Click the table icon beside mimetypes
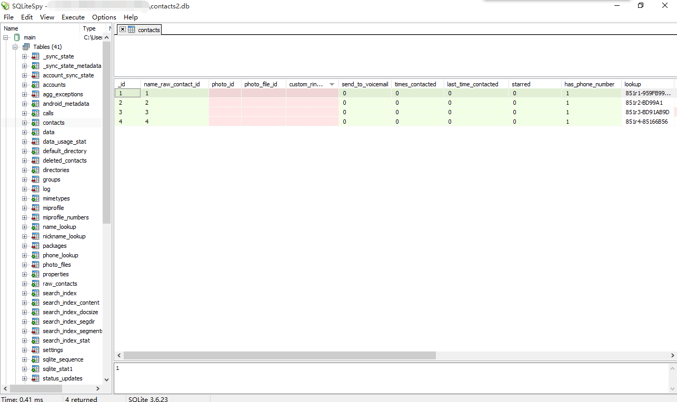The height and width of the screenshot is (402, 677). [35, 198]
